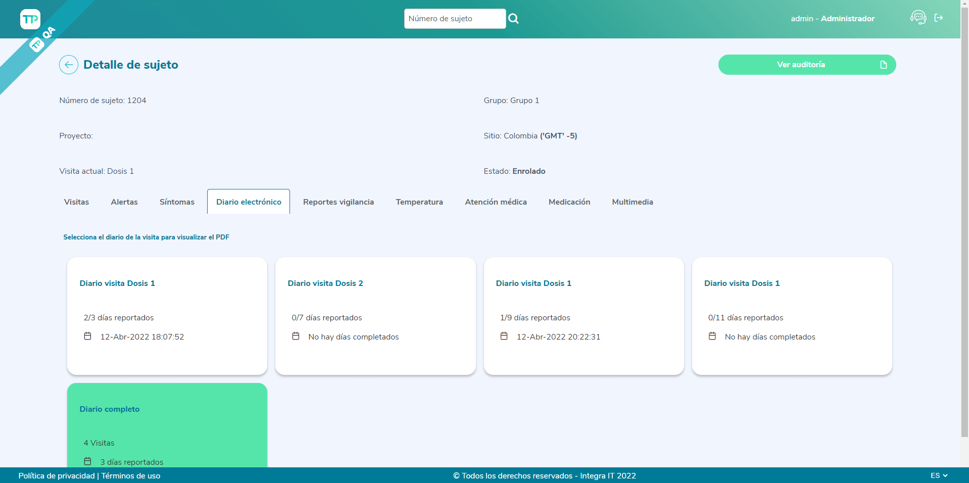Open the Diario visita Dosis 2 card
This screenshot has height=483, width=969.
coord(375,316)
